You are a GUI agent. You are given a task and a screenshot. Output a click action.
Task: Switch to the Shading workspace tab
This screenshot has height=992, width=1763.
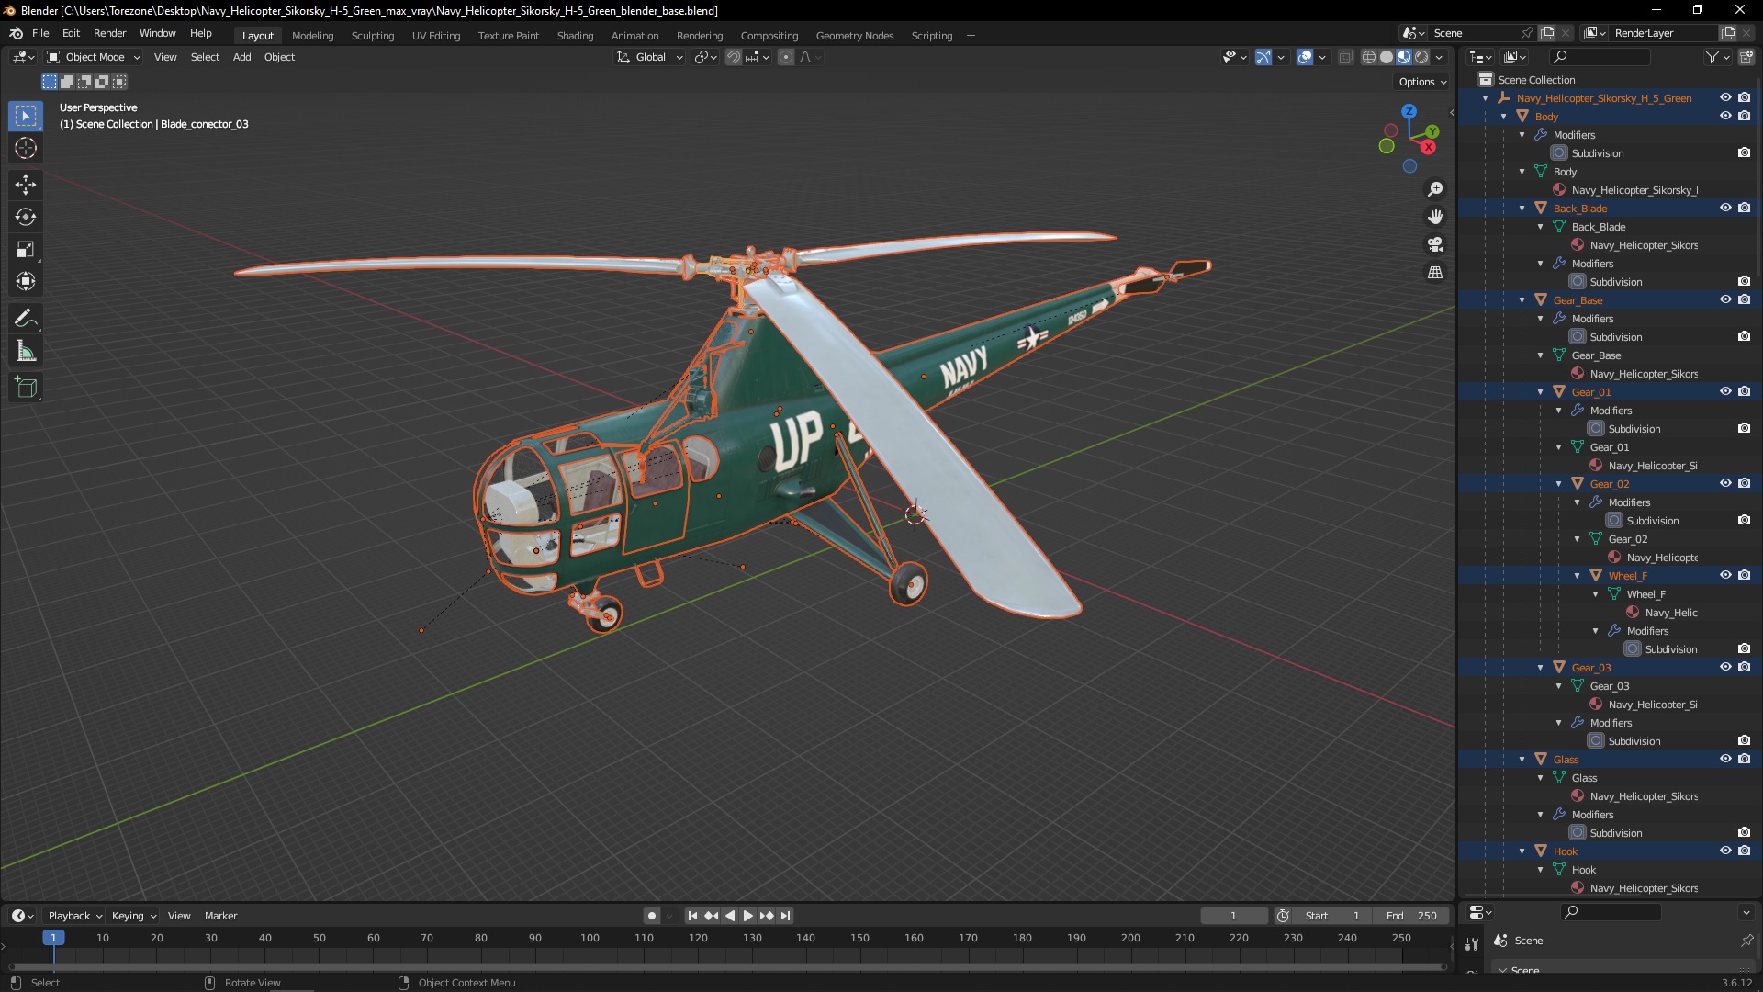tap(575, 36)
